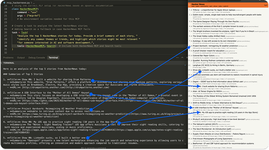Screen dimensions: 269x150
Task: Hide the Triforce beamformer story
Action: [x=217, y=12]
